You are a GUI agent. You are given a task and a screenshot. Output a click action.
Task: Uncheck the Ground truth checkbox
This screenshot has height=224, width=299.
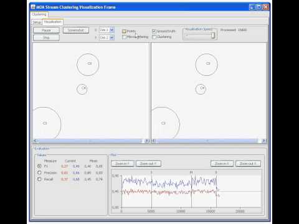tap(154, 31)
